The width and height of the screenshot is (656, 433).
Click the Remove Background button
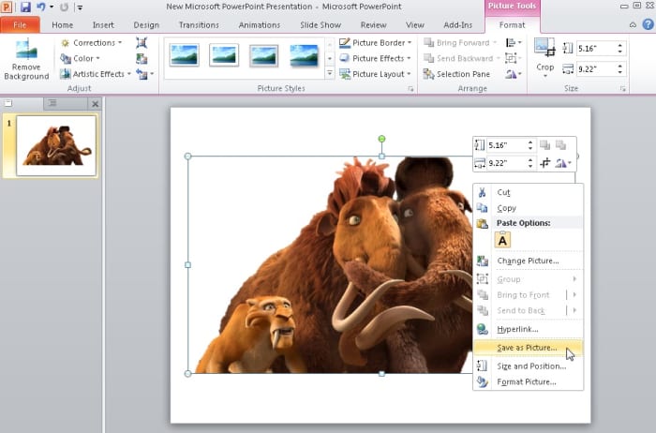26,59
